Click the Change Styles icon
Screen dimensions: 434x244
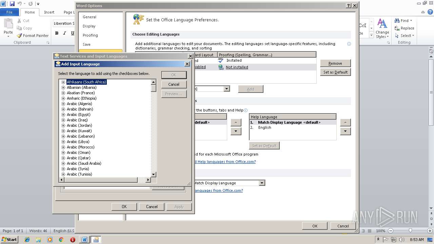[x=382, y=24]
